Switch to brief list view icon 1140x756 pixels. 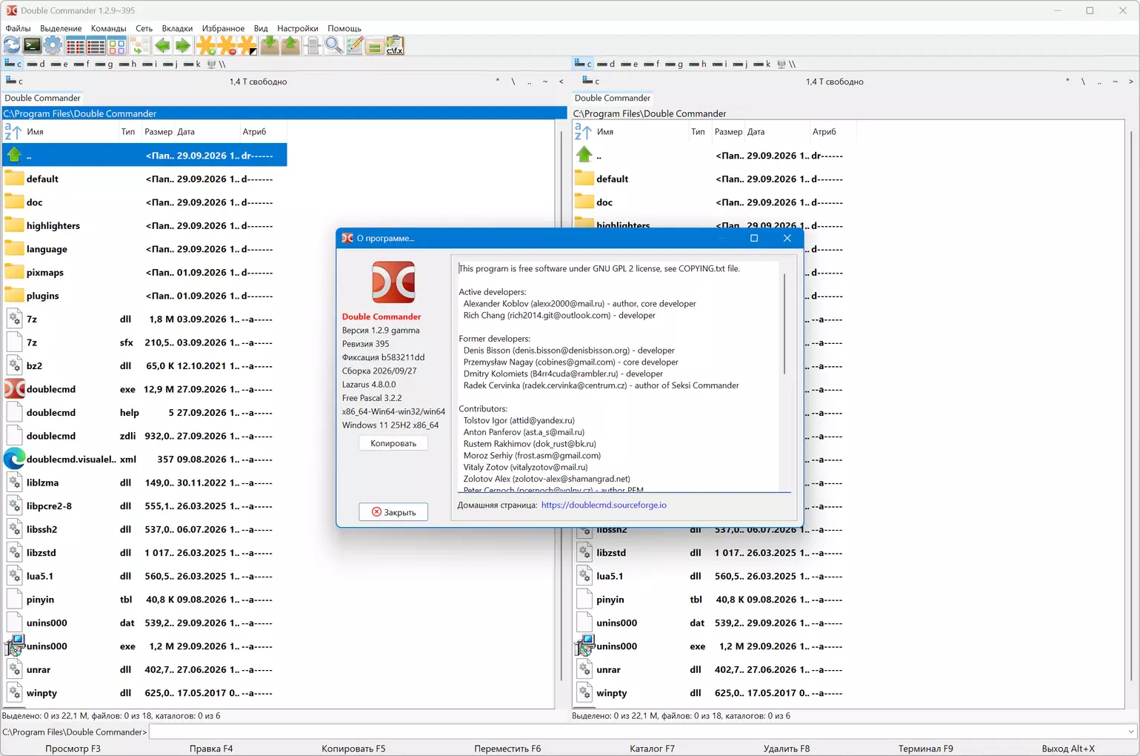(x=76, y=46)
